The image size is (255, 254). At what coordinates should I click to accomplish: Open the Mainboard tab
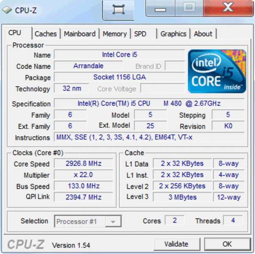tap(80, 34)
